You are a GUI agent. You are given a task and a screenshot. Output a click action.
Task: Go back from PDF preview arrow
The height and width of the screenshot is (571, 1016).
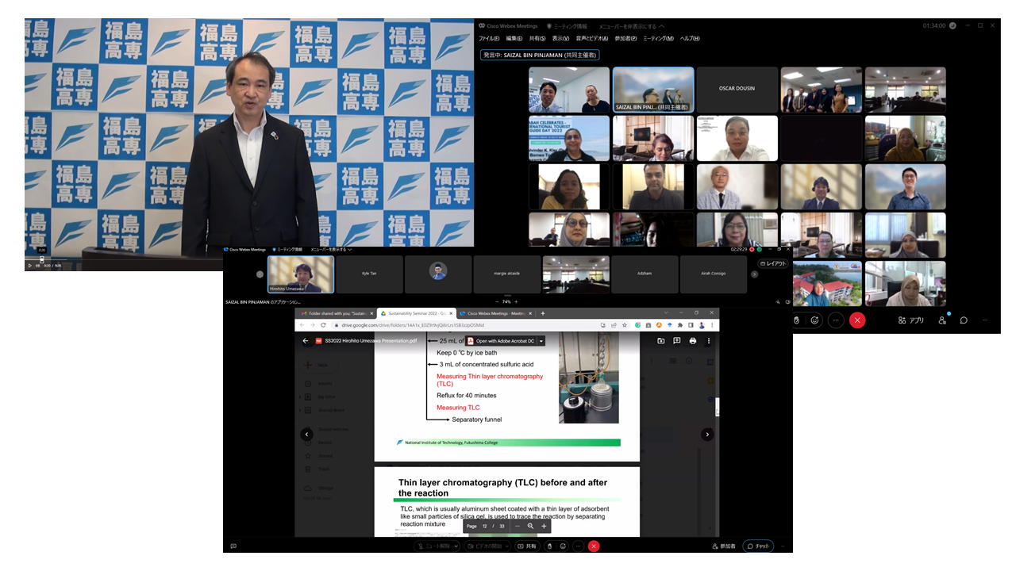tap(306, 341)
